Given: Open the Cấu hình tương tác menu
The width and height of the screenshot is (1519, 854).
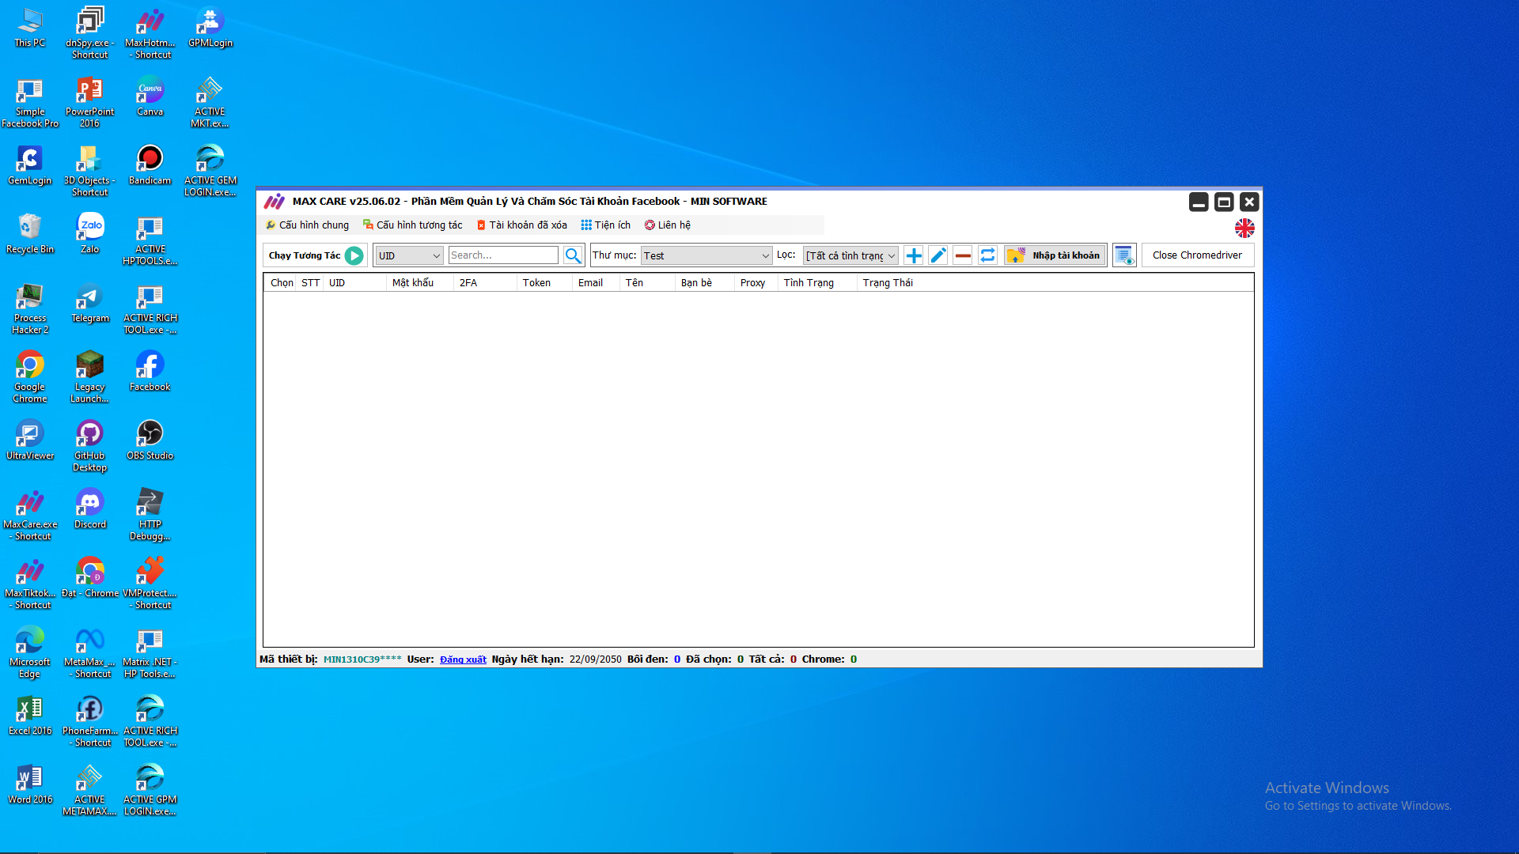Looking at the screenshot, I should (x=413, y=225).
